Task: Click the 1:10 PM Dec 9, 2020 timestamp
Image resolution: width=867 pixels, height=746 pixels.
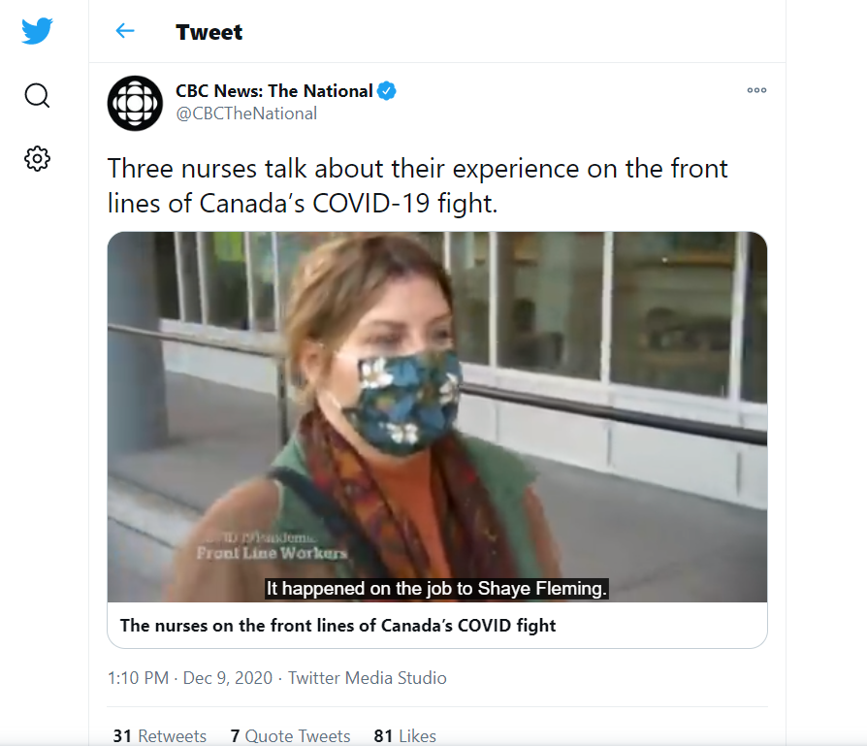Action: 192,678
